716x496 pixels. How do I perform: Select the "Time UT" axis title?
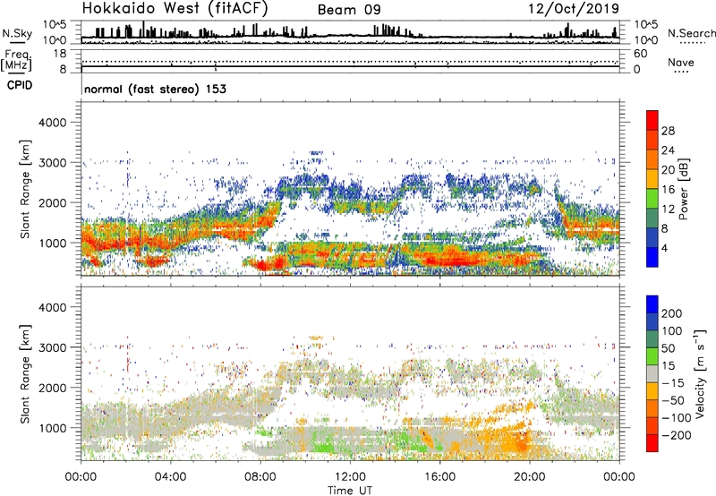click(x=350, y=490)
